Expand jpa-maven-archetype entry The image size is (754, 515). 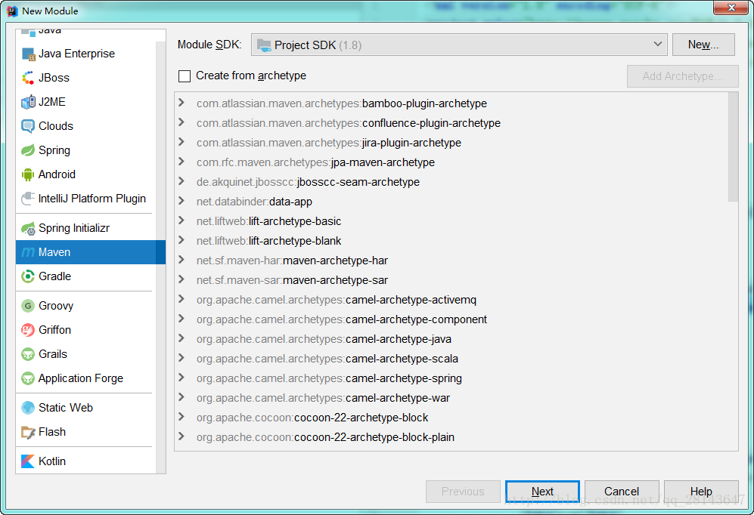(x=182, y=162)
